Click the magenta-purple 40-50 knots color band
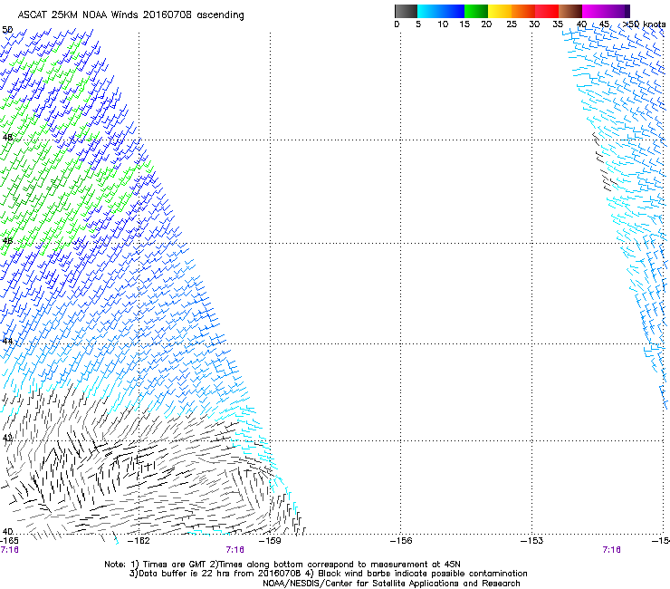 pos(606,11)
